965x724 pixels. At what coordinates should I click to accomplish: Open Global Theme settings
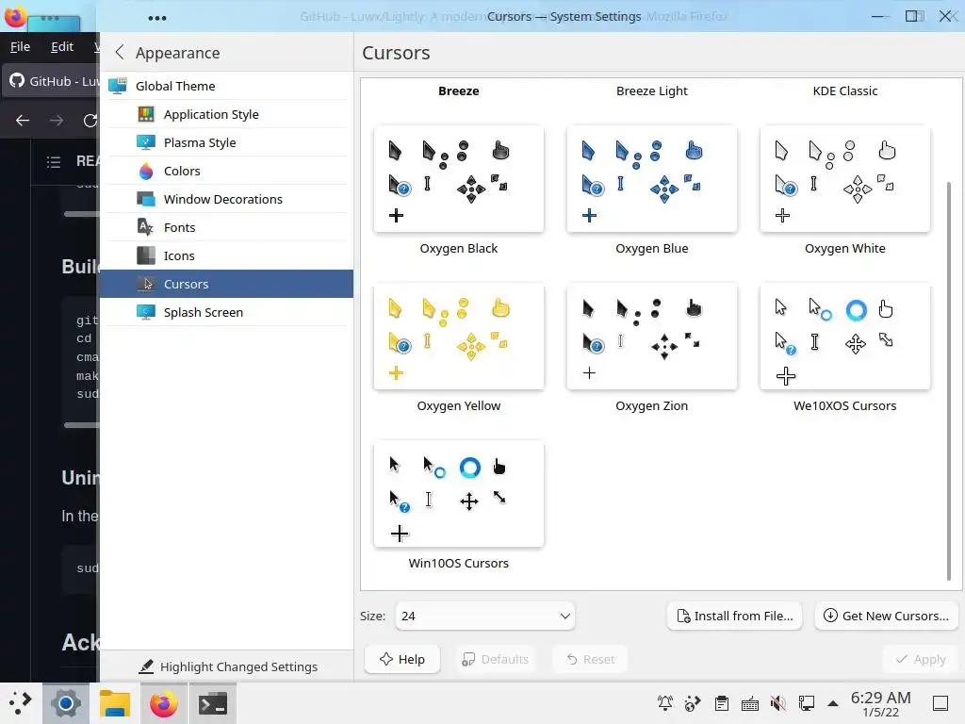pos(226,86)
